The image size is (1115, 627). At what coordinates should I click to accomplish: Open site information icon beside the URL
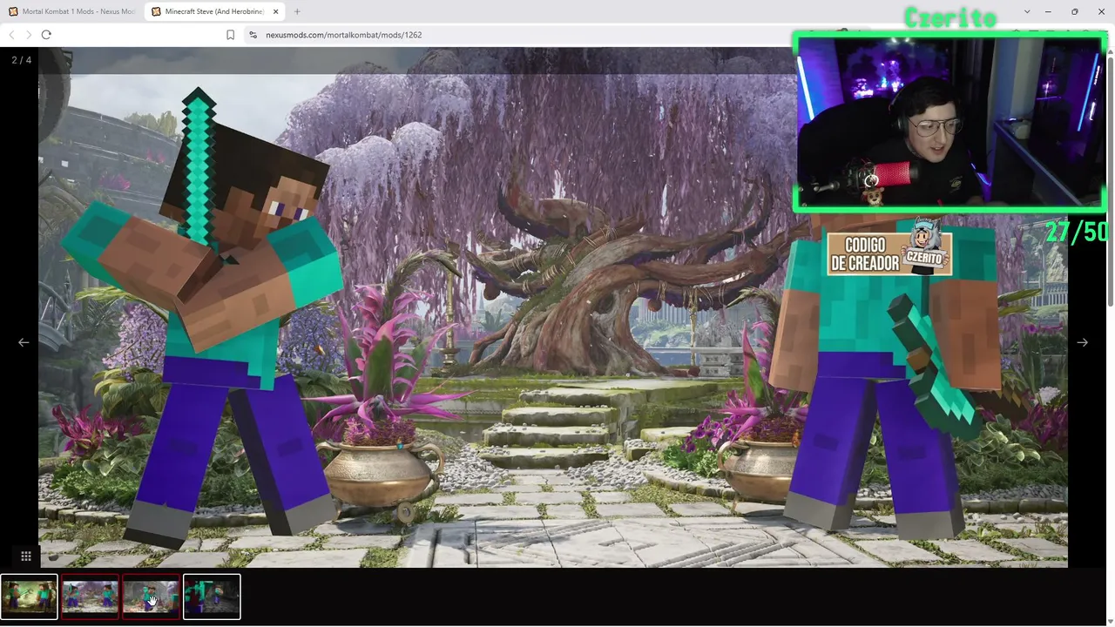click(253, 35)
